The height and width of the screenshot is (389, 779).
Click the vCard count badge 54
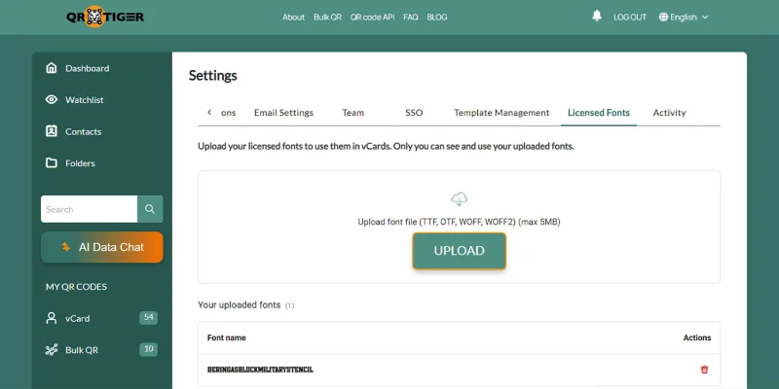149,318
